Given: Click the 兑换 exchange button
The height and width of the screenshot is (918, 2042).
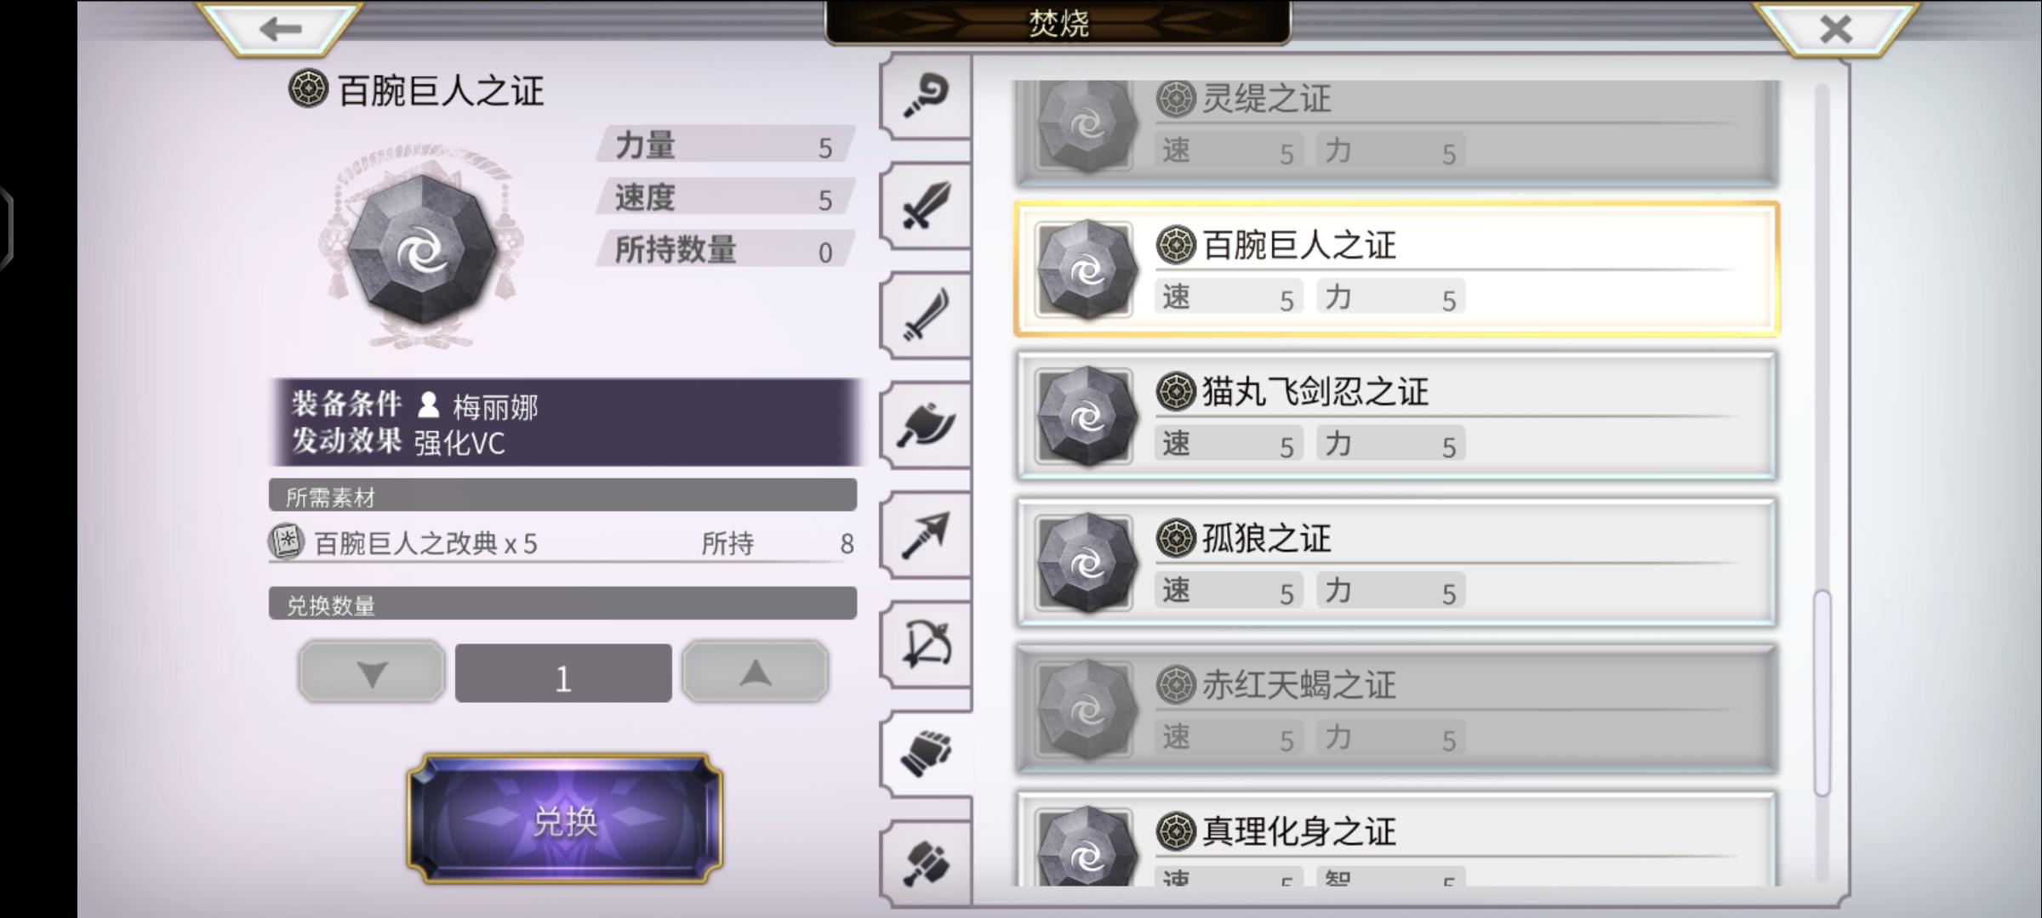Looking at the screenshot, I should point(565,819).
